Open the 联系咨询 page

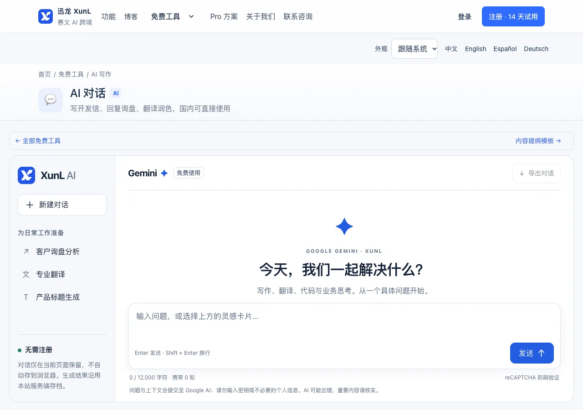[x=298, y=16]
